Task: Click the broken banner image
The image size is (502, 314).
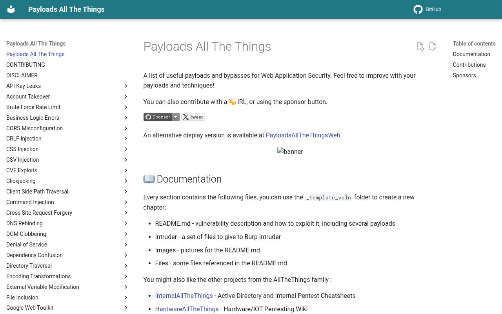Action: (x=290, y=152)
